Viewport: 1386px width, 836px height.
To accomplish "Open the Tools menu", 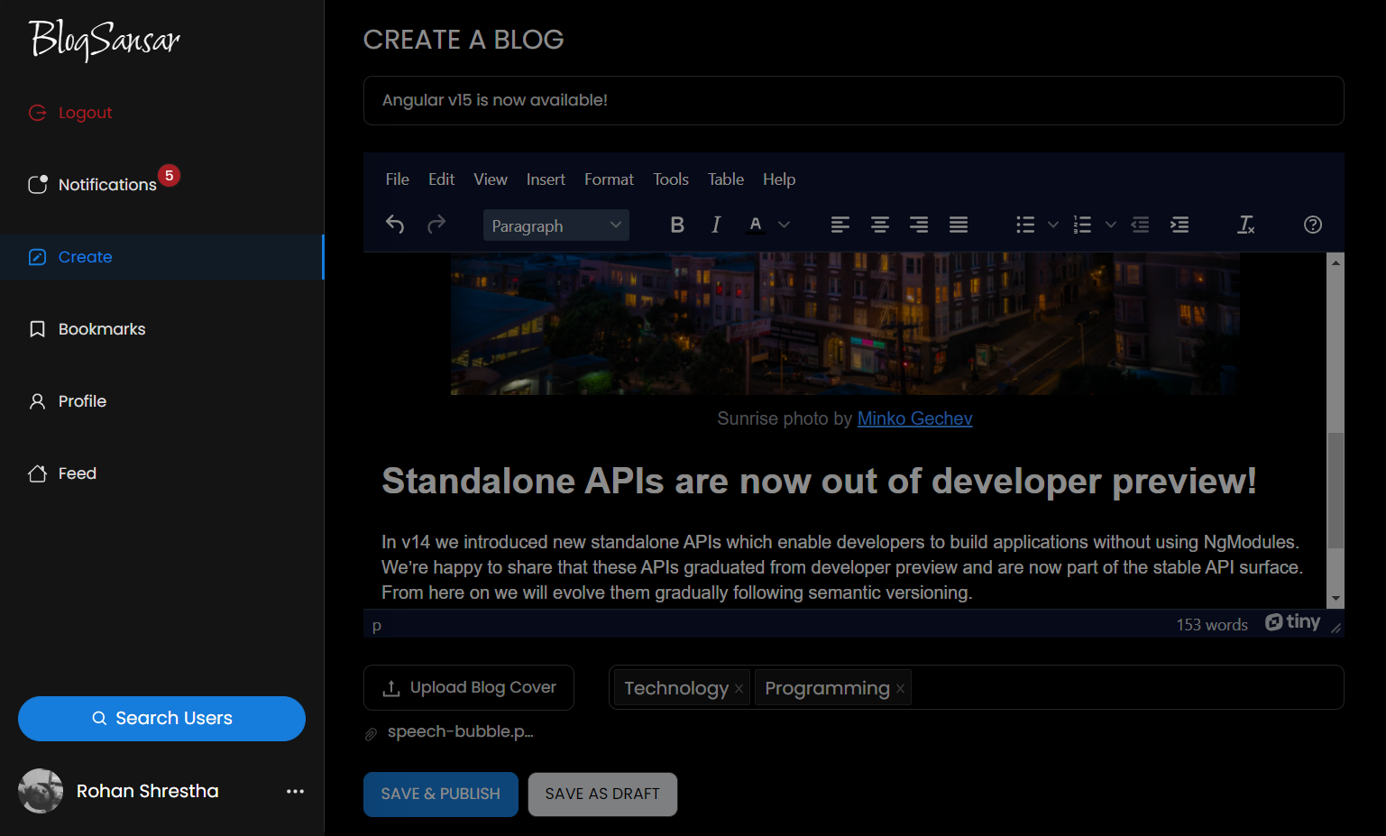I will click(x=671, y=179).
